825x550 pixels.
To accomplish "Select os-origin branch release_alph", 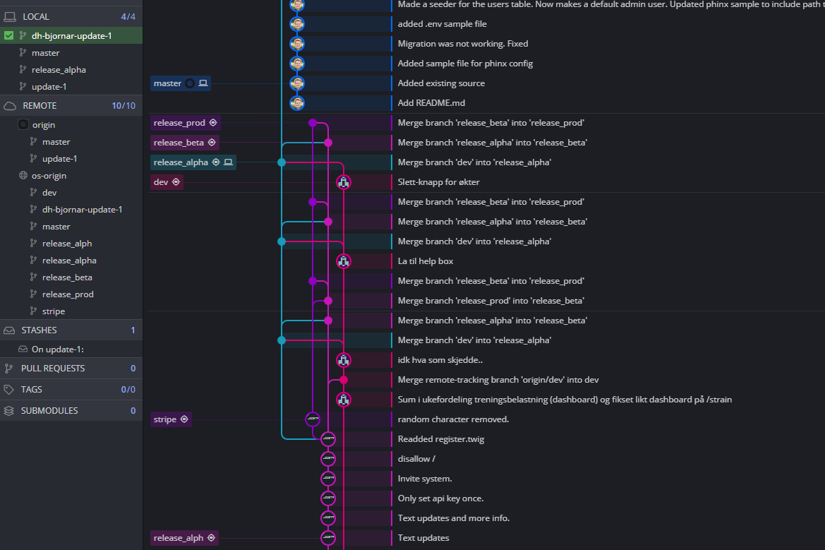I will point(71,243).
